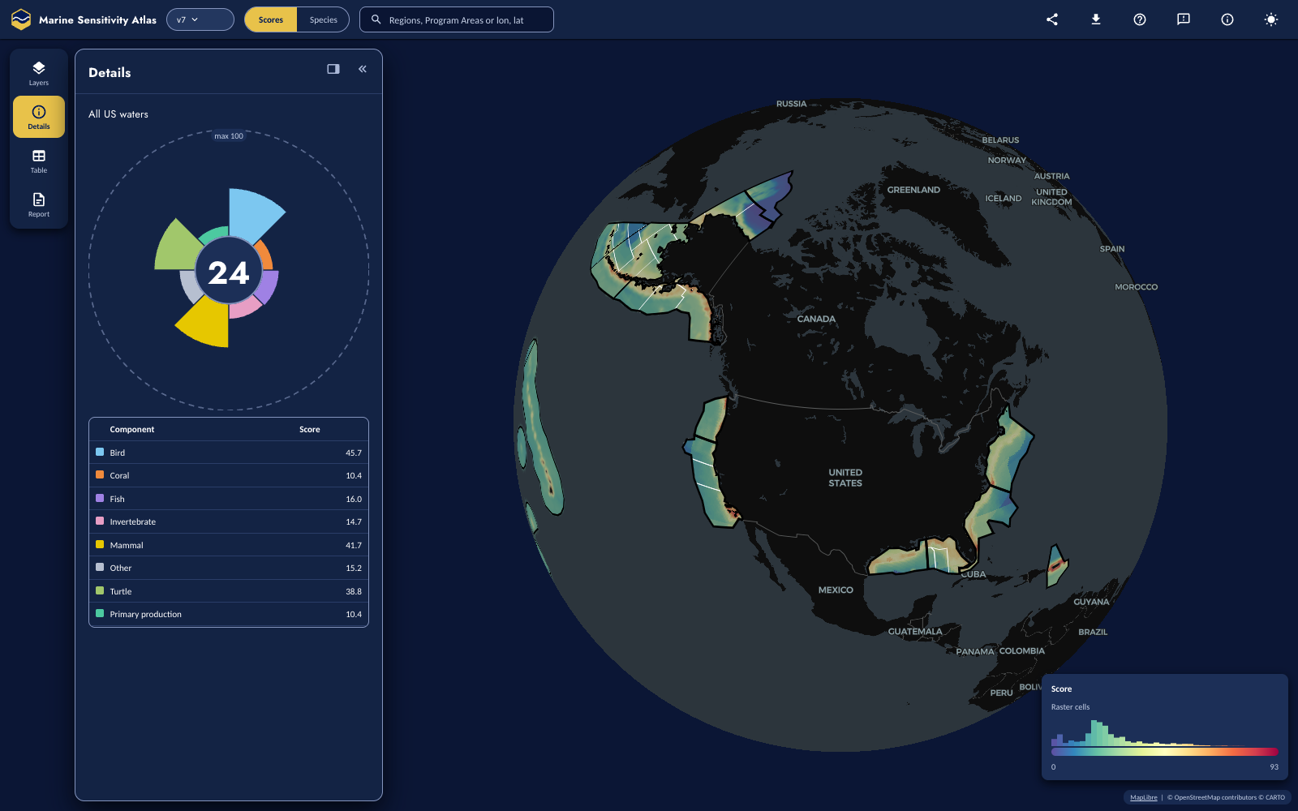Viewport: 1298px width, 811px height.
Task: Click the Bird blue color swatch
Action: coord(100,452)
